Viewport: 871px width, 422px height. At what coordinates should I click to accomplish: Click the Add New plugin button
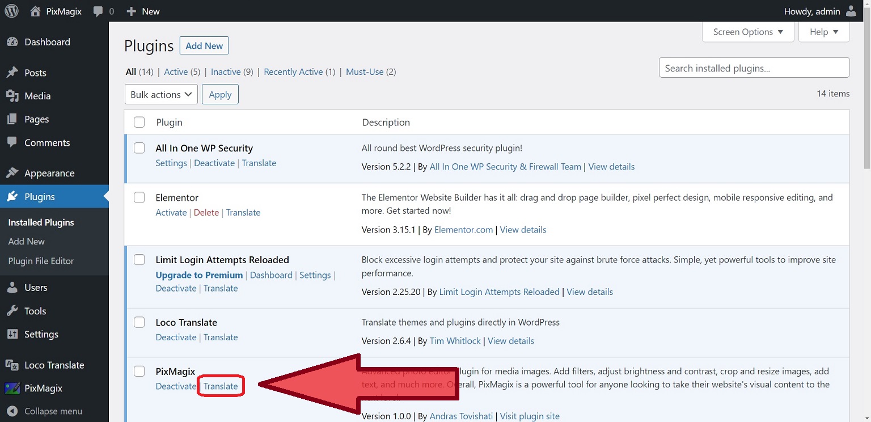coord(204,45)
